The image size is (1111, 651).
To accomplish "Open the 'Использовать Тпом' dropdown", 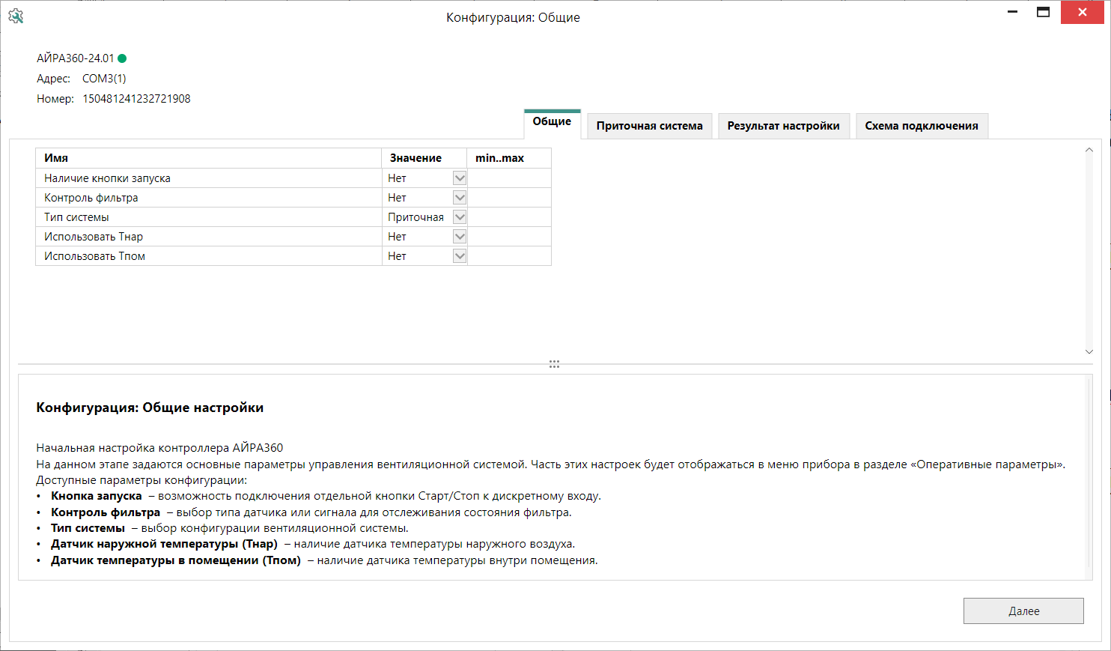I will pyautogui.click(x=460, y=256).
